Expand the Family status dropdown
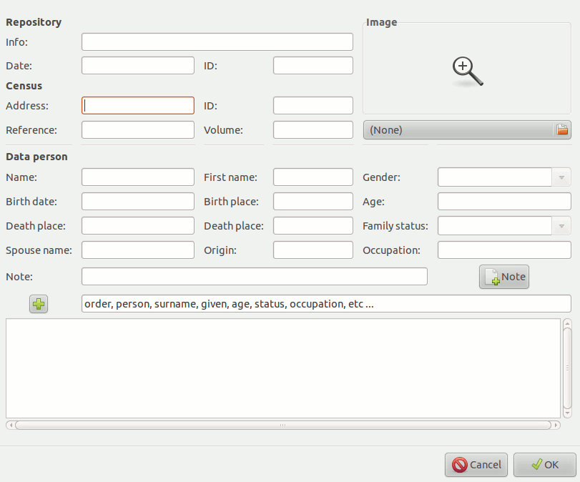 (x=561, y=226)
